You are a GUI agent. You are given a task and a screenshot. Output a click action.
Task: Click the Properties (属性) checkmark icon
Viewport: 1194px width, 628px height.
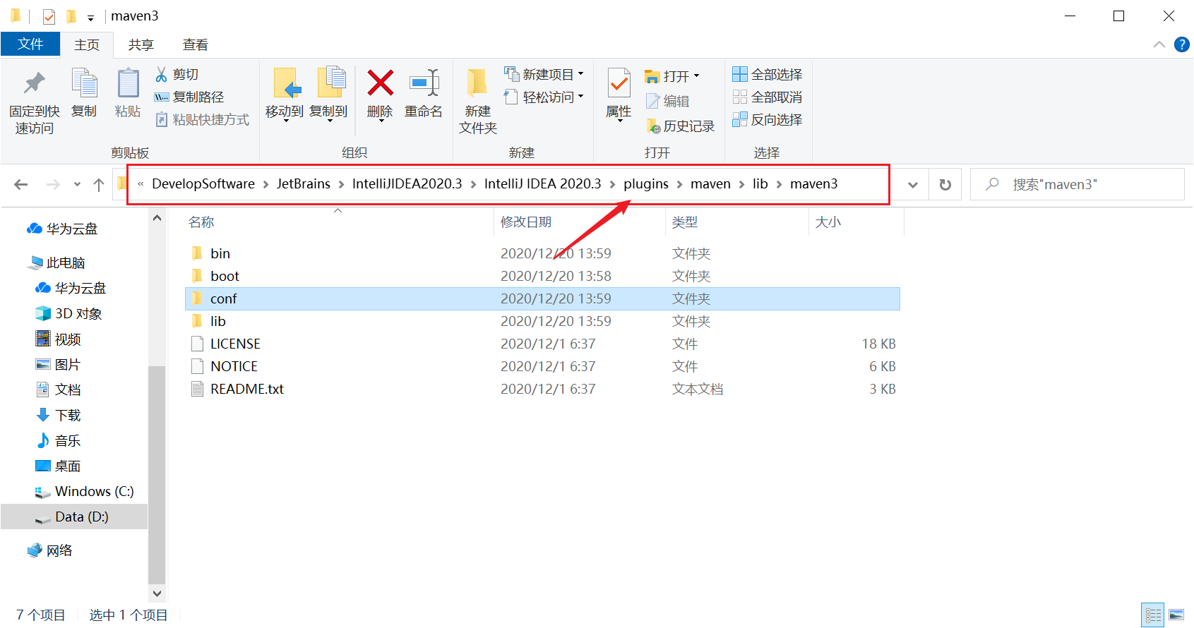619,83
